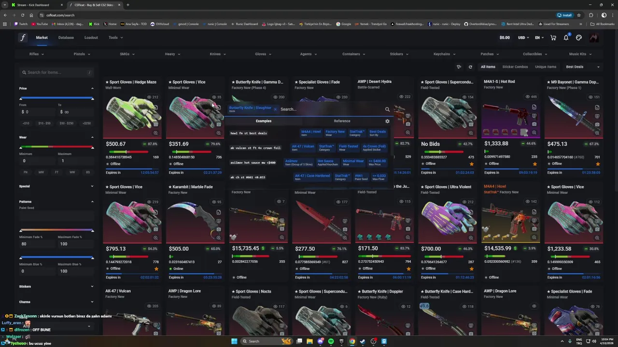Open the description icon on M9 Bayonet card
Image resolution: width=618 pixels, height=347 pixels.
coord(597,107)
